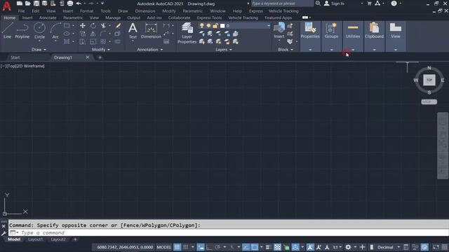Select the Dimension tool

click(x=151, y=31)
